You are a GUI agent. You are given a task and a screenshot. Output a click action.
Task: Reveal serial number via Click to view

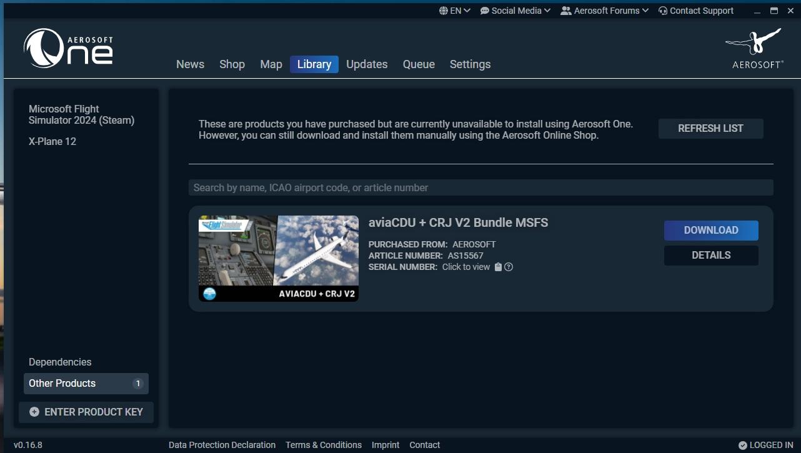click(x=466, y=267)
